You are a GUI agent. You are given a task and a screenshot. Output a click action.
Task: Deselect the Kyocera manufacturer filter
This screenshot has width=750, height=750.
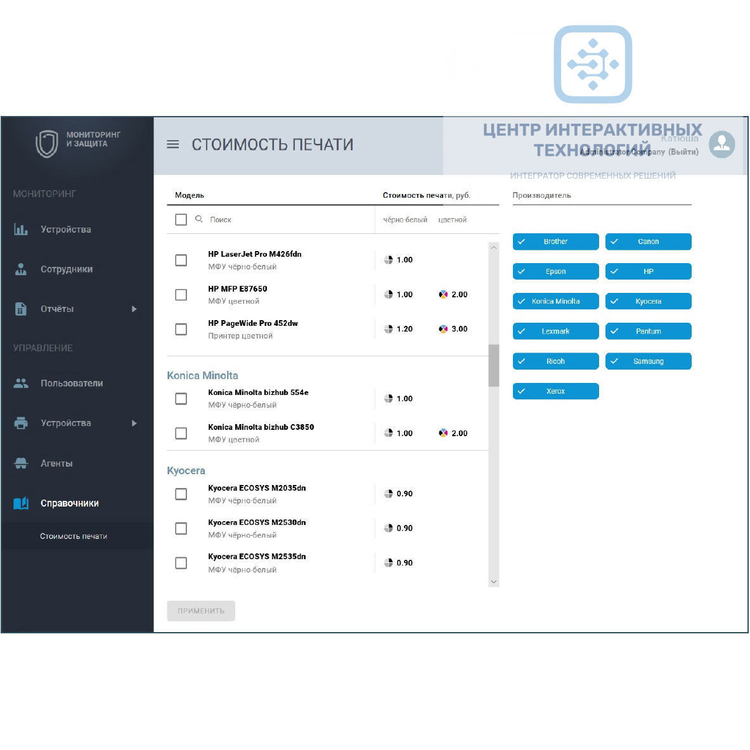click(648, 302)
